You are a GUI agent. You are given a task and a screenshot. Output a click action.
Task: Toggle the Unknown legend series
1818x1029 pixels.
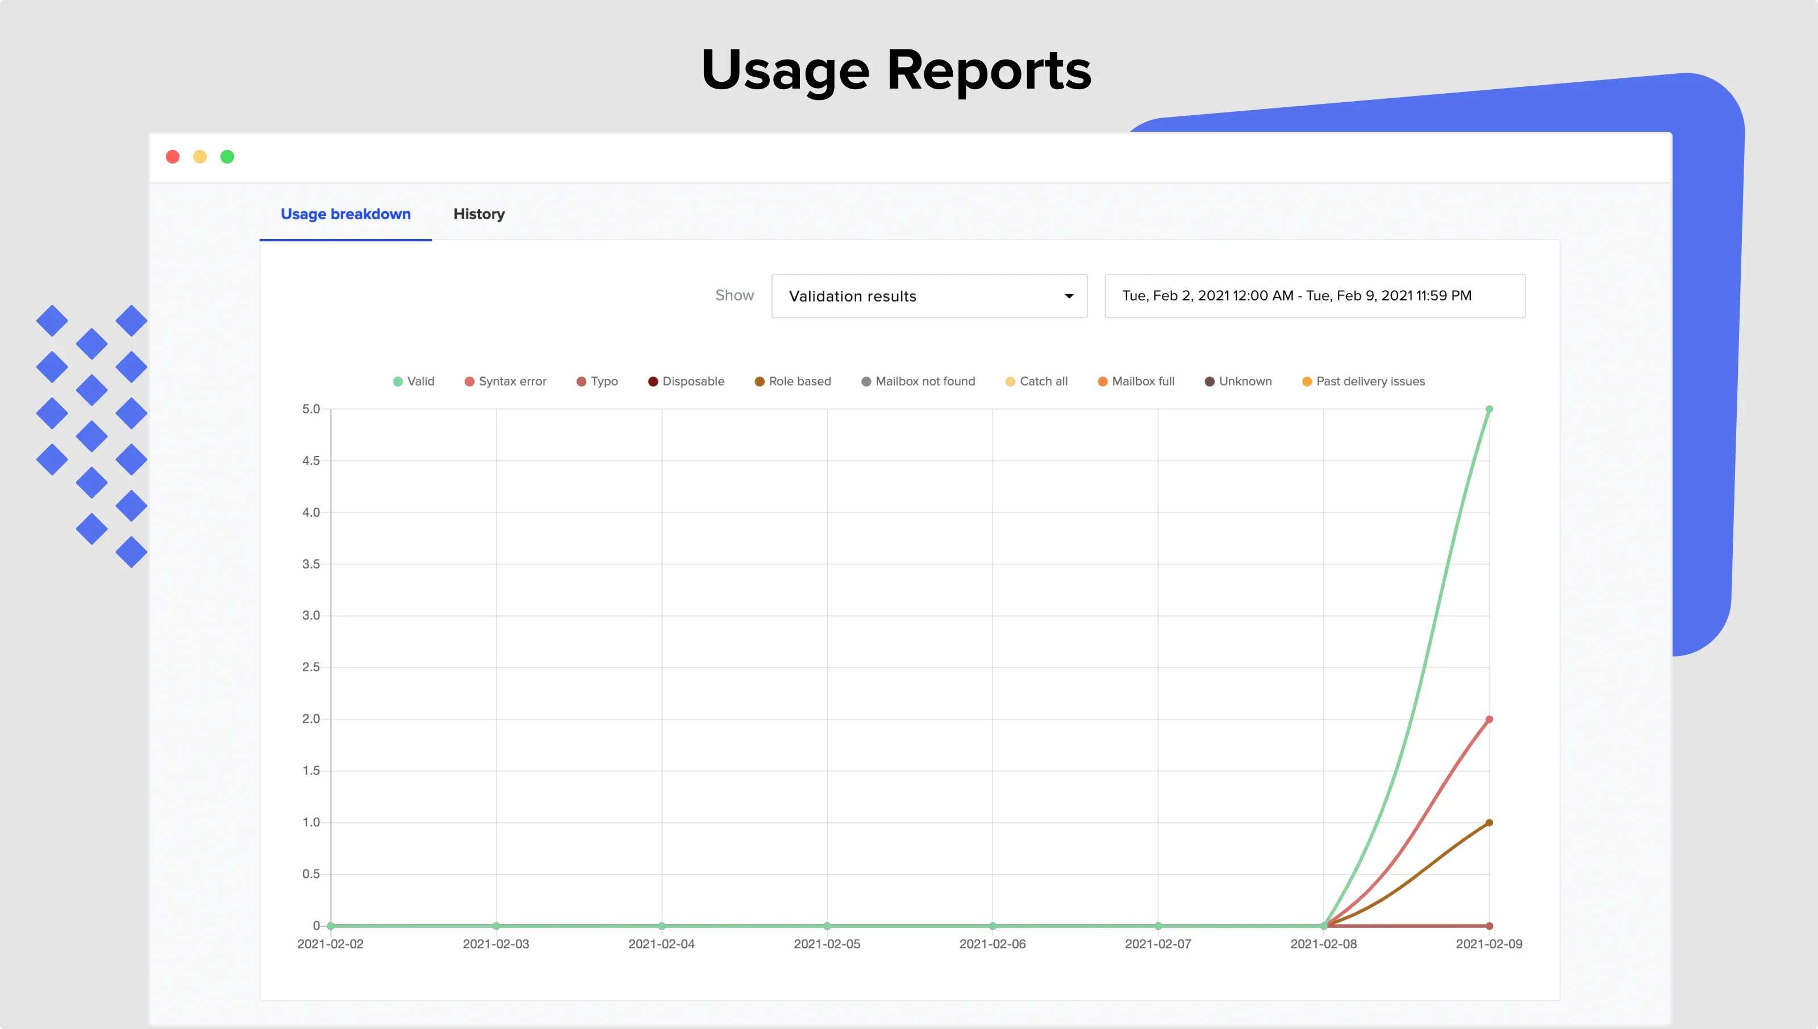pyautogui.click(x=1244, y=381)
